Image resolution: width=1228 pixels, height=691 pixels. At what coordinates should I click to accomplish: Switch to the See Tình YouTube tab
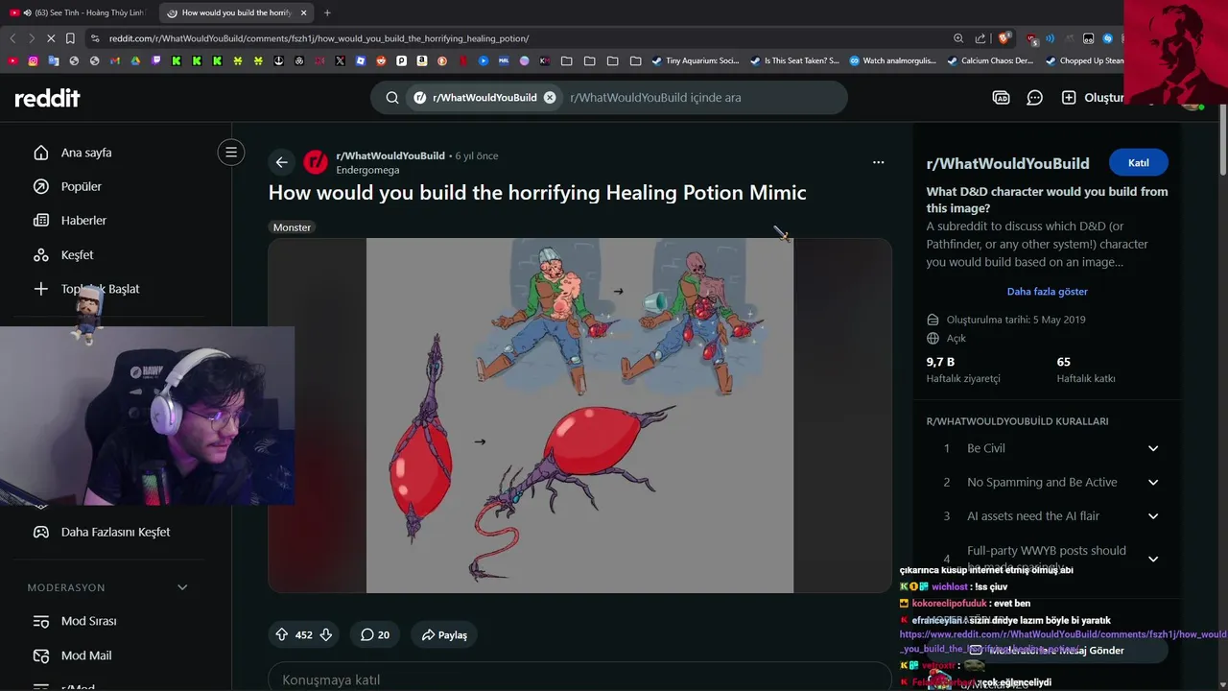(x=80, y=12)
